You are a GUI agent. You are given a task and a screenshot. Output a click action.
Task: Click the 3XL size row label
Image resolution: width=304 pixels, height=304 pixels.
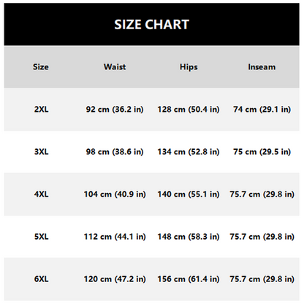[41, 151]
